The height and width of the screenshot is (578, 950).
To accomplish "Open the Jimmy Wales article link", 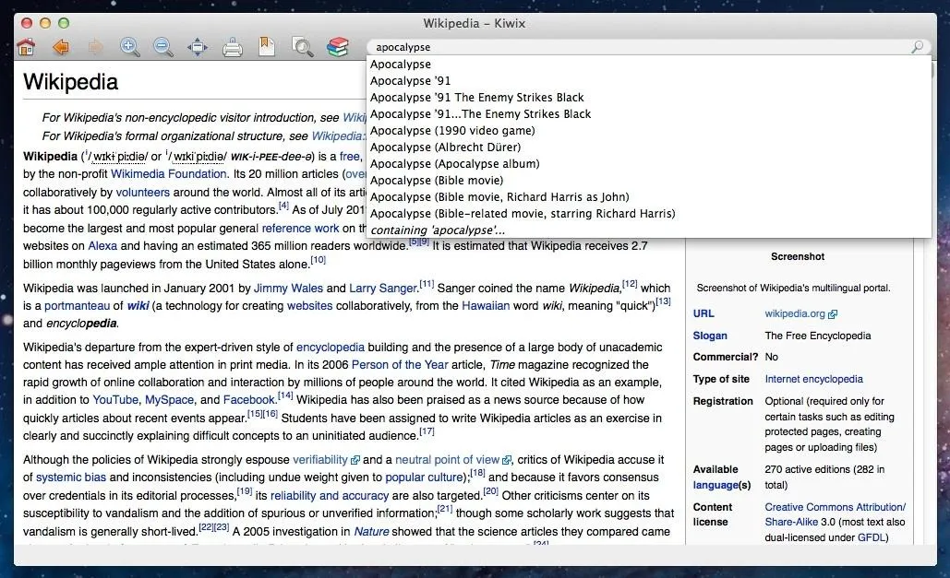I will point(288,289).
